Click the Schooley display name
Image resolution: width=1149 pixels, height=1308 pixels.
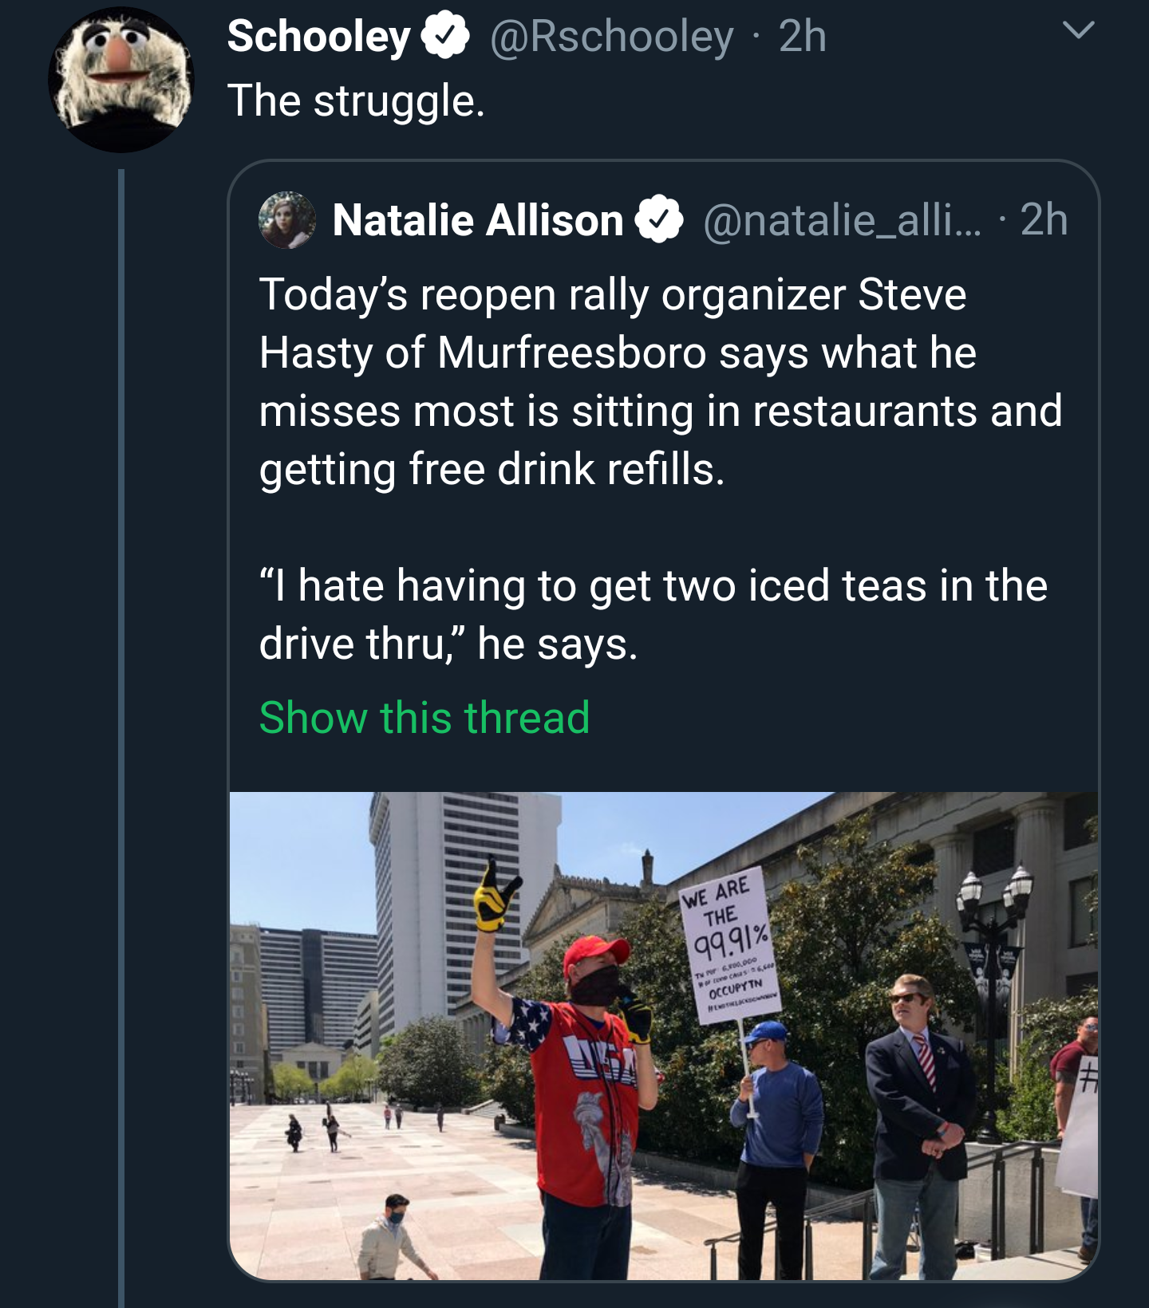pos(318,37)
